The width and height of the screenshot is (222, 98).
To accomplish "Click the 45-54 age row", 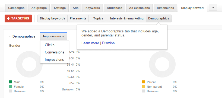I will pos(73,71).
